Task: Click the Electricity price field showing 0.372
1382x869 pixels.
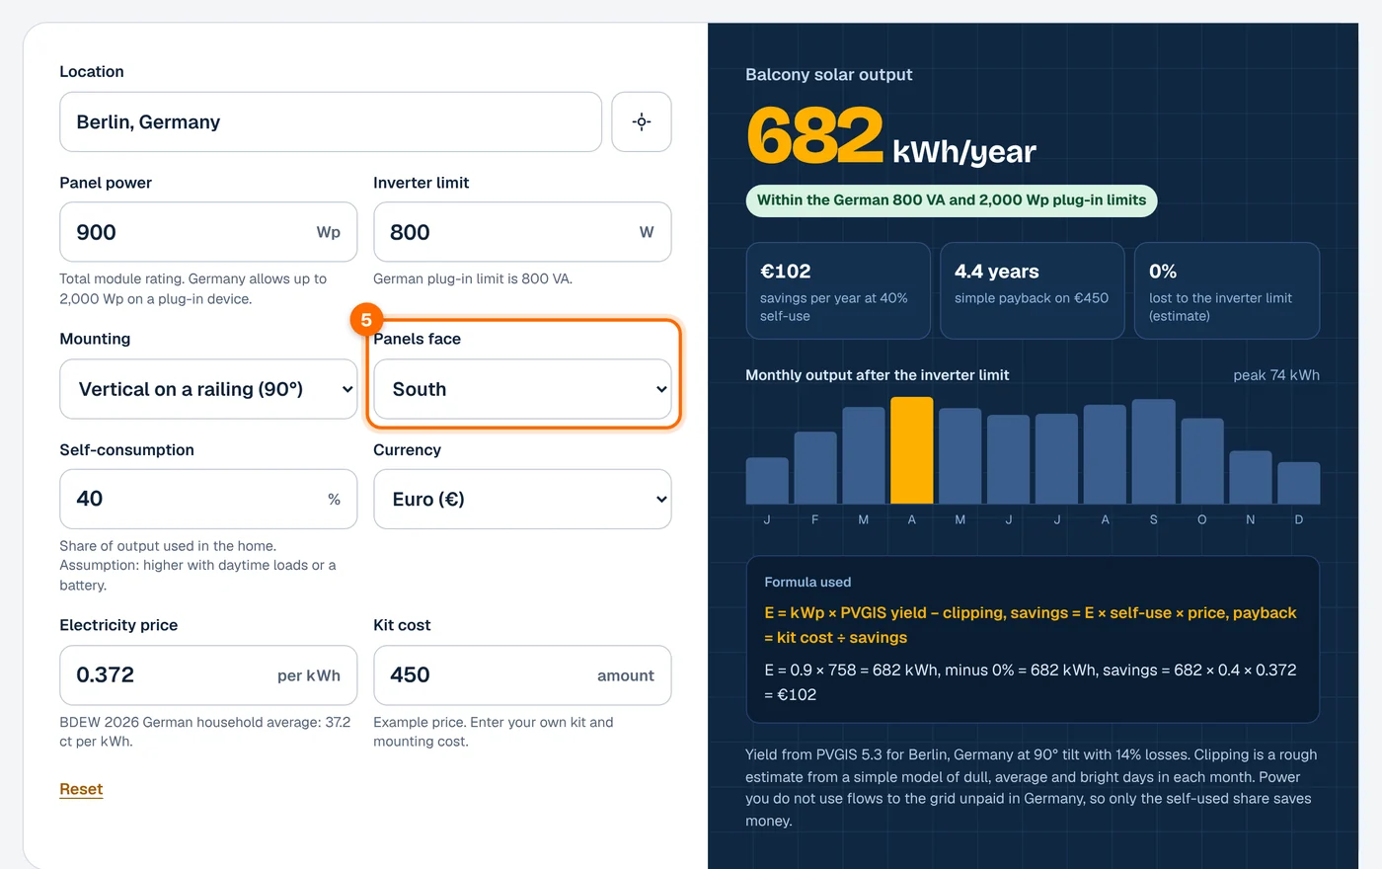Action: tap(208, 675)
